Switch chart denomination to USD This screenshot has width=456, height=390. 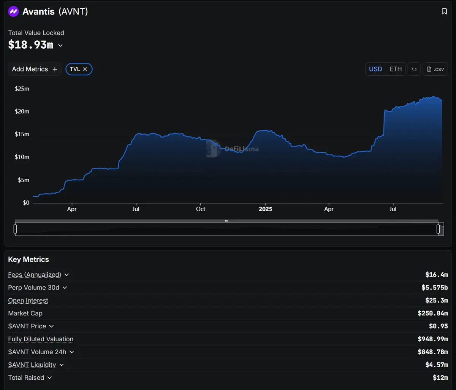point(375,69)
